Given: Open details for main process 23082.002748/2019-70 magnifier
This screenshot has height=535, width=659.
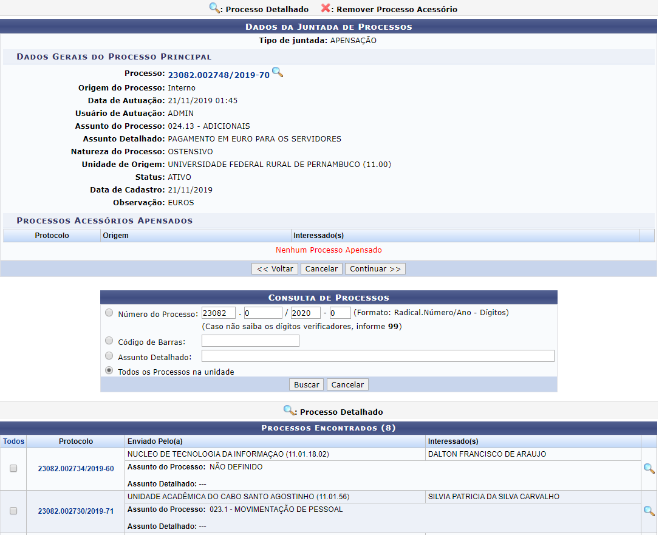Looking at the screenshot, I should coord(277,73).
